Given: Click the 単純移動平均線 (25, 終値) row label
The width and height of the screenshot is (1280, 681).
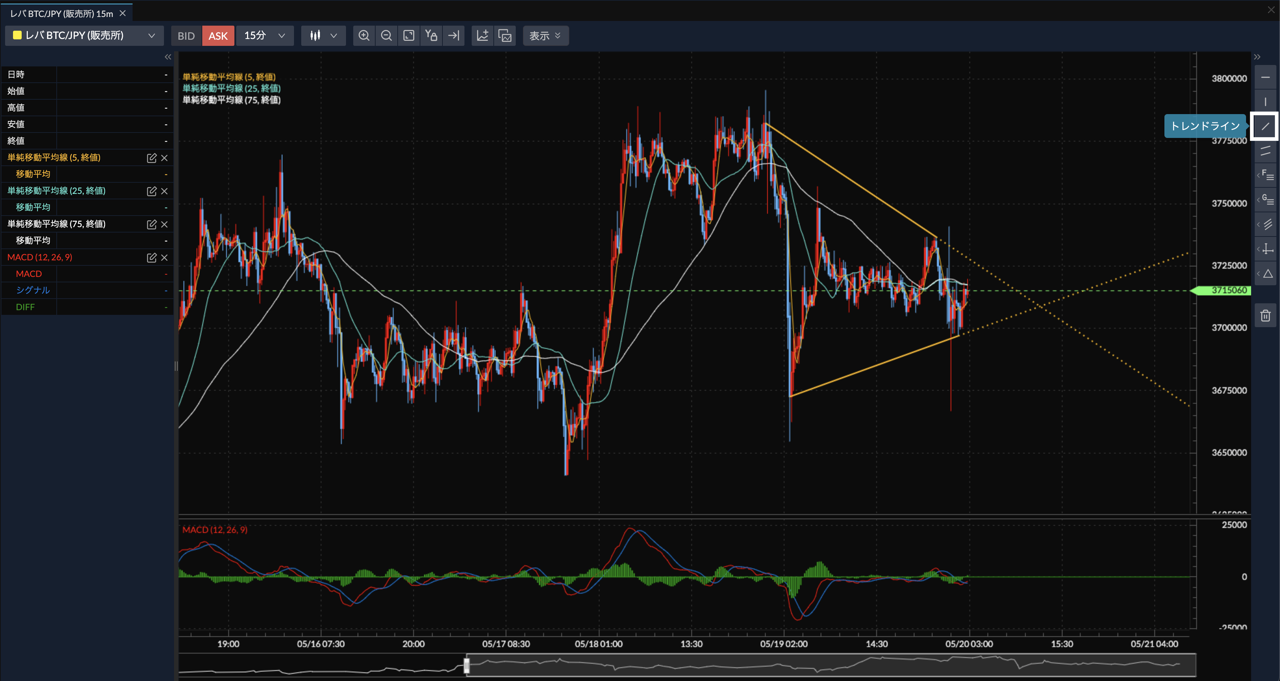Looking at the screenshot, I should pyautogui.click(x=56, y=191).
